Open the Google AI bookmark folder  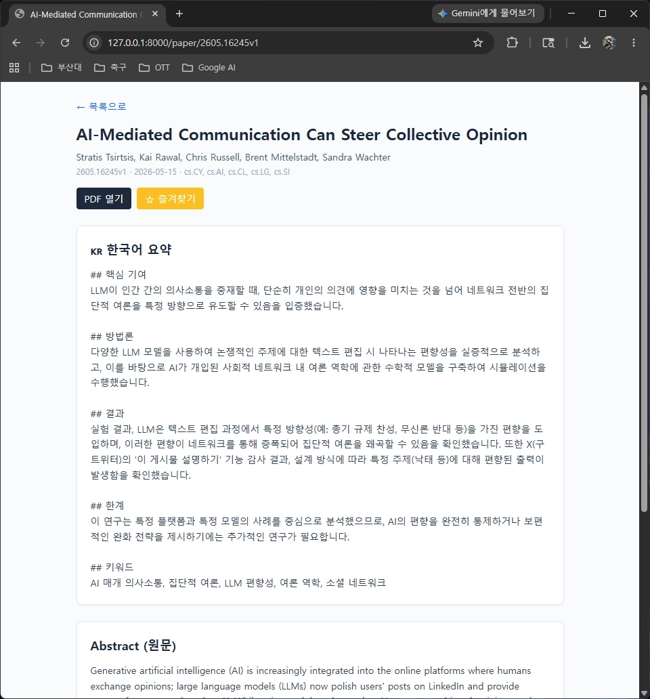209,68
